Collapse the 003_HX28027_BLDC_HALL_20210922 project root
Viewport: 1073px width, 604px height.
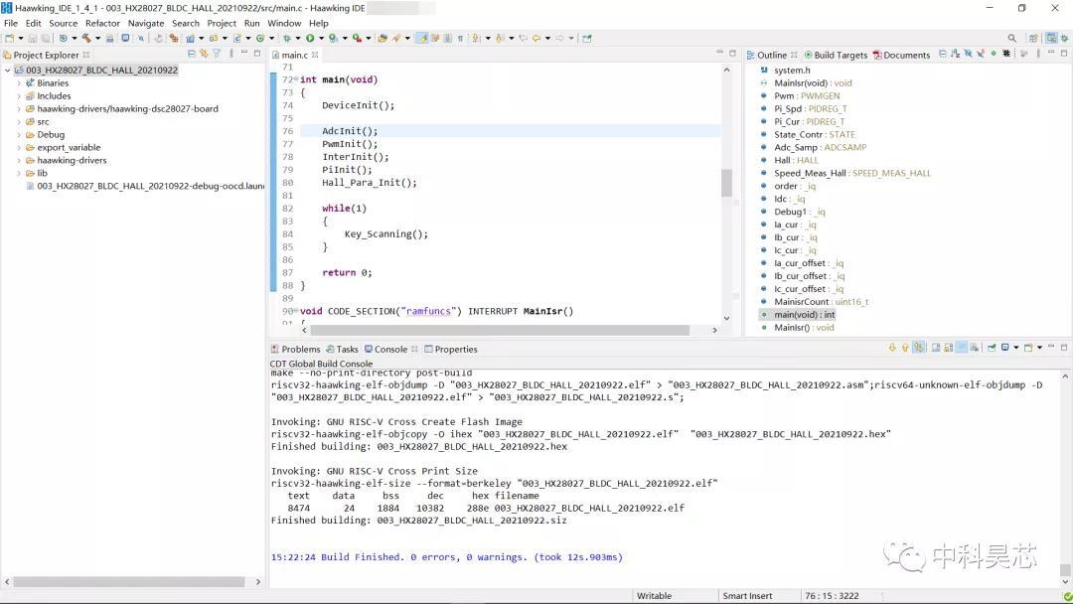tap(8, 70)
